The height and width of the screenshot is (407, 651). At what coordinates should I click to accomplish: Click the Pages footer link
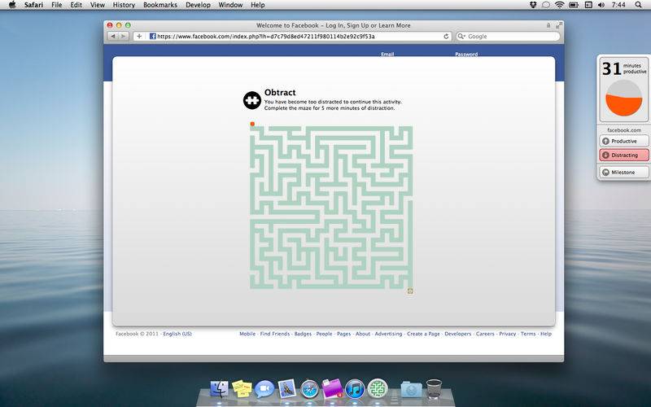coord(343,334)
